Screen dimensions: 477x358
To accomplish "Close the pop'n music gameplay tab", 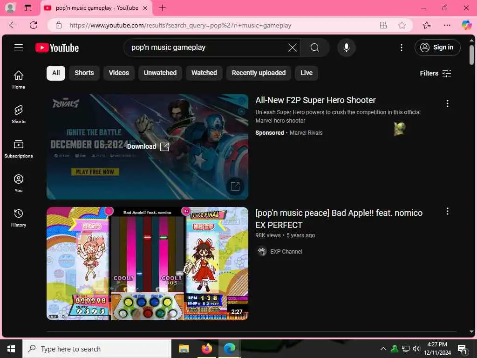I will (x=145, y=8).
